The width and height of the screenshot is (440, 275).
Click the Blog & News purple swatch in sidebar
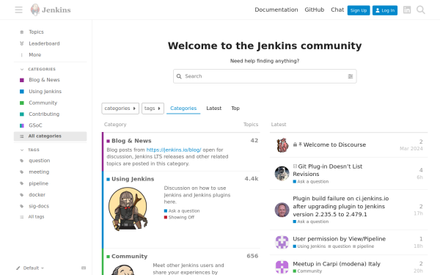[22, 80]
